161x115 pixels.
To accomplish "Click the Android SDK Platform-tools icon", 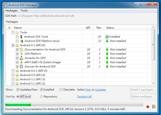I will click(21, 41).
